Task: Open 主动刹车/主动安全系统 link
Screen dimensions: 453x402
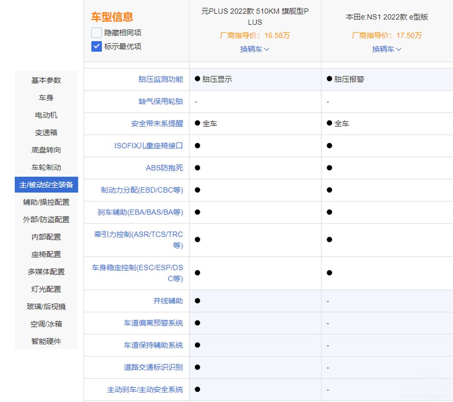Action: [x=145, y=389]
